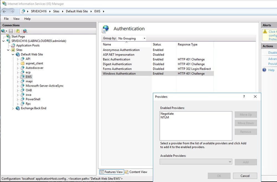
Task: Click the Microsoft-Server-ActiveSync application icon
Action: [22, 86]
